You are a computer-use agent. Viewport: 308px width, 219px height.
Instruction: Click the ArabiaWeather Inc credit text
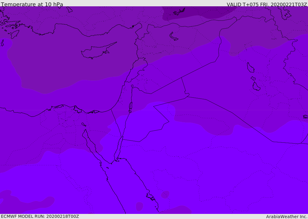[286, 217]
